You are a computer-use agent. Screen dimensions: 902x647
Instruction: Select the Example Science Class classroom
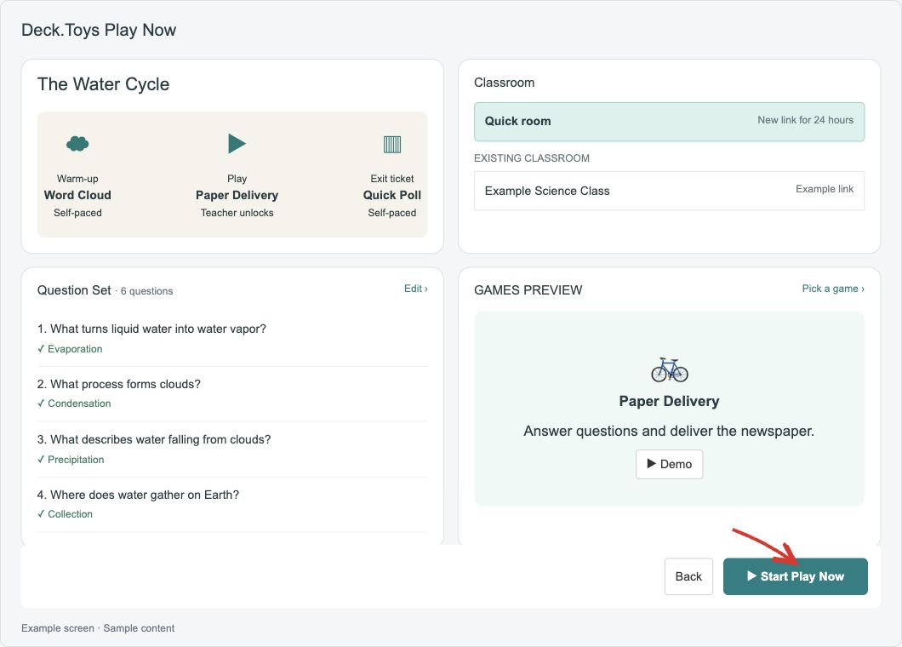pyautogui.click(x=669, y=191)
